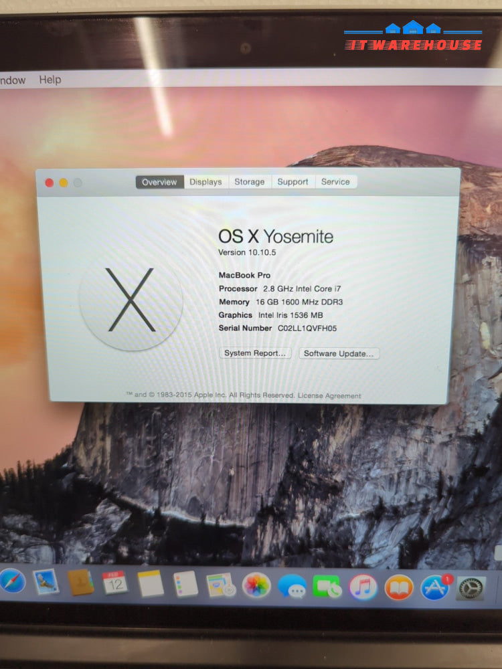Switch to the Displays tab

[x=205, y=182]
